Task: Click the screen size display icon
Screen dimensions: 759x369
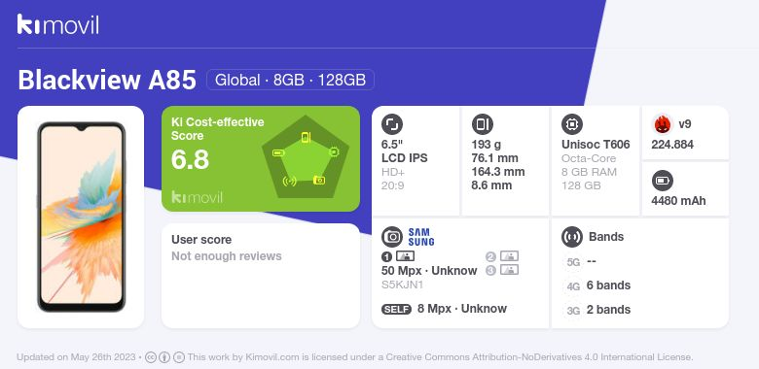Action: 392,124
